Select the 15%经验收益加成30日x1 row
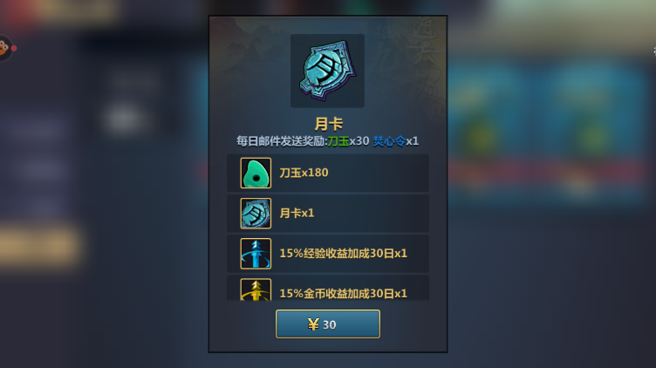Image resolution: width=656 pixels, height=368 pixels. point(328,254)
